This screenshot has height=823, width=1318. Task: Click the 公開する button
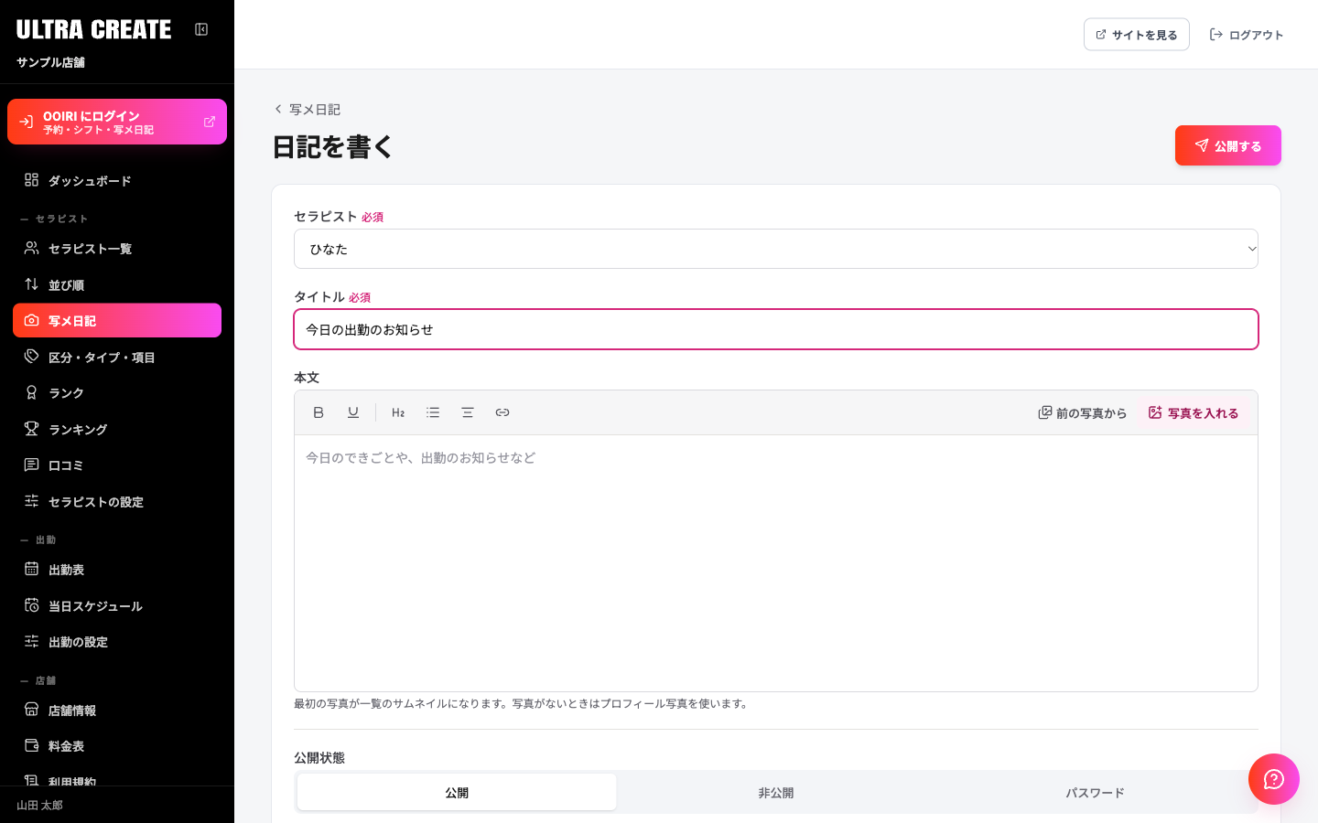pos(1228,145)
